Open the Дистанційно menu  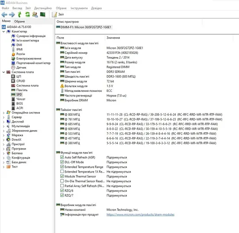pyautogui.click(x=43, y=8)
